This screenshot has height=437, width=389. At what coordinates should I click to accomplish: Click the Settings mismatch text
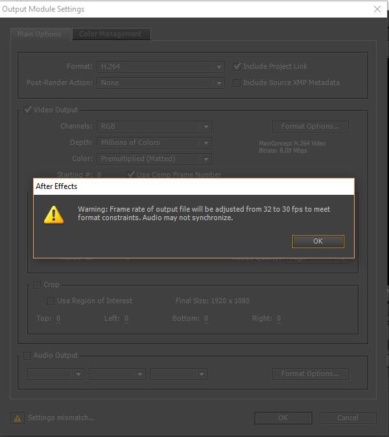click(x=61, y=418)
